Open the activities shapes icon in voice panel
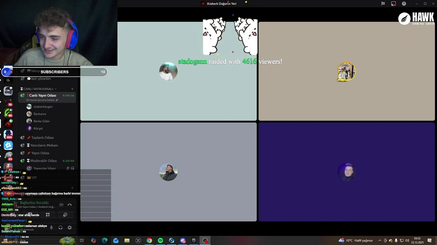The image size is (437, 245). tap(48, 215)
